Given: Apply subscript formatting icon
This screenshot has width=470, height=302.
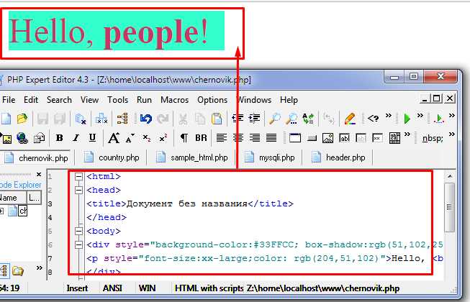Looking at the screenshot, I should (x=147, y=138).
